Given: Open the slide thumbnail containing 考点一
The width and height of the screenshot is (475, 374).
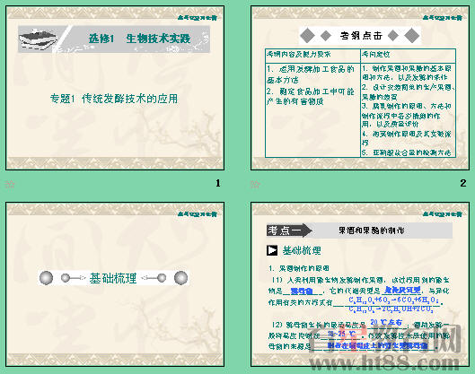Looking at the screenshot, I should pos(360,284).
